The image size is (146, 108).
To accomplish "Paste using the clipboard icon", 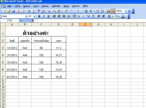I will pyautogui.click(x=59, y=11).
